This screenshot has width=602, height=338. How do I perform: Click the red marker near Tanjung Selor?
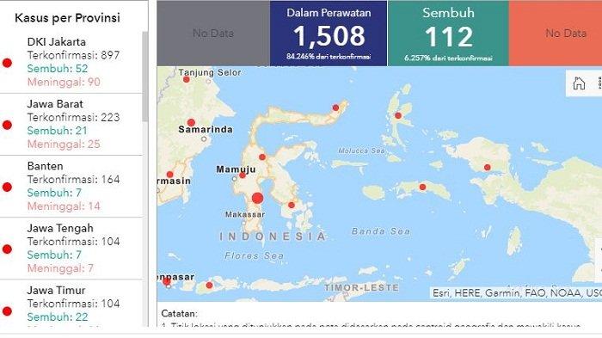pyautogui.click(x=187, y=79)
